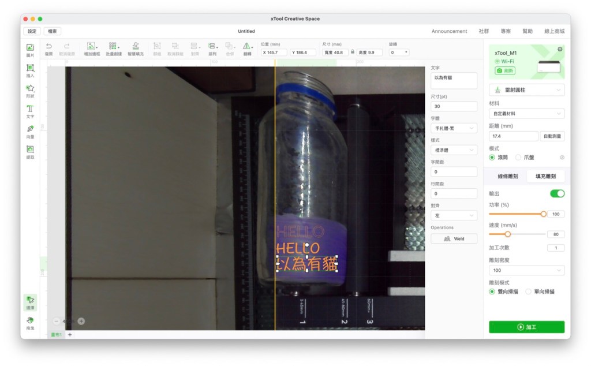The height and width of the screenshot is (366, 591).
Task: Choose 單向掃描 scan mode radio button
Action: [x=529, y=292]
